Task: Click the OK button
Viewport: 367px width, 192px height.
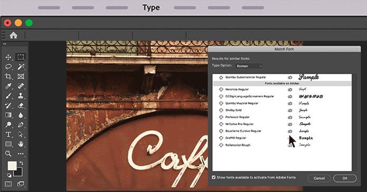Action: [x=345, y=178]
